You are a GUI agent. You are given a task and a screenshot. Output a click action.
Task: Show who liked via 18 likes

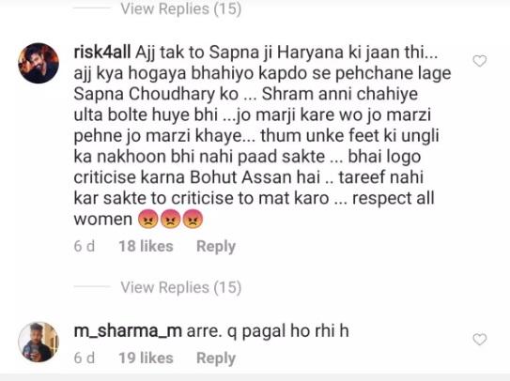[146, 246]
